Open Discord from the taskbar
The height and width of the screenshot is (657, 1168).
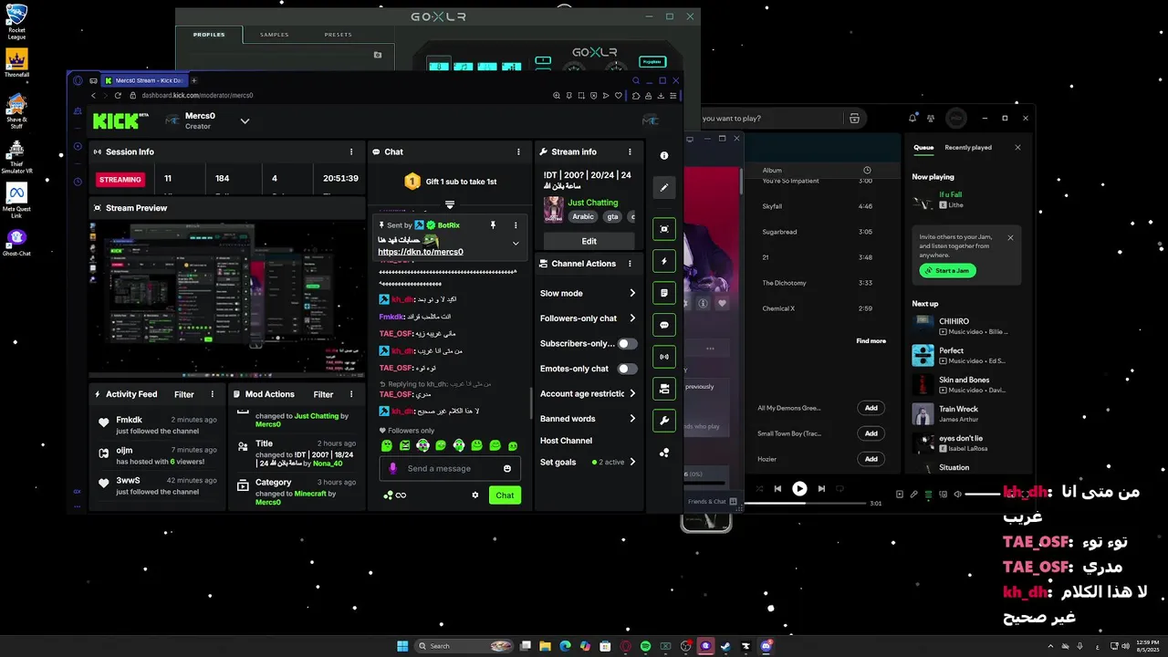(766, 646)
